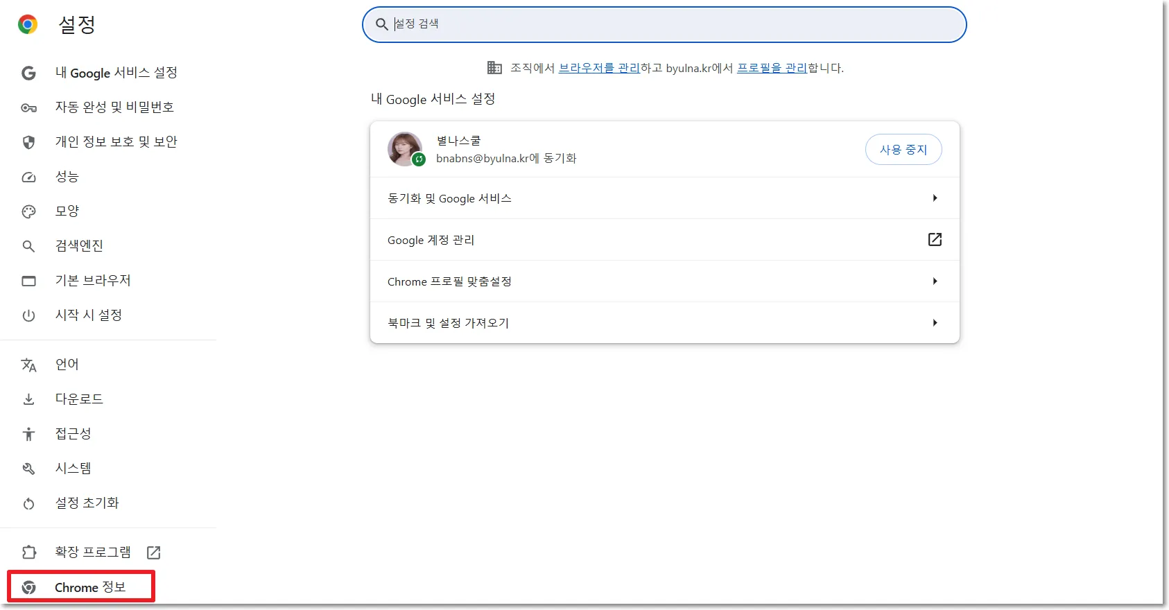Click the puzzle piece icon for 확장 프로그램
This screenshot has width=1169, height=610.
[28, 552]
